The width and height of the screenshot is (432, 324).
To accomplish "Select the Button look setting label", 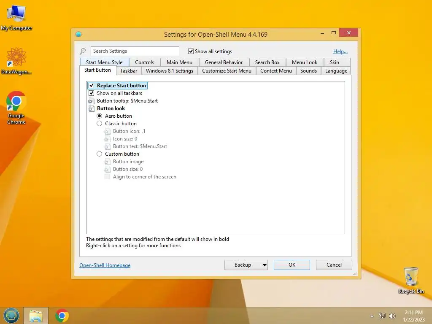I will [x=111, y=108].
